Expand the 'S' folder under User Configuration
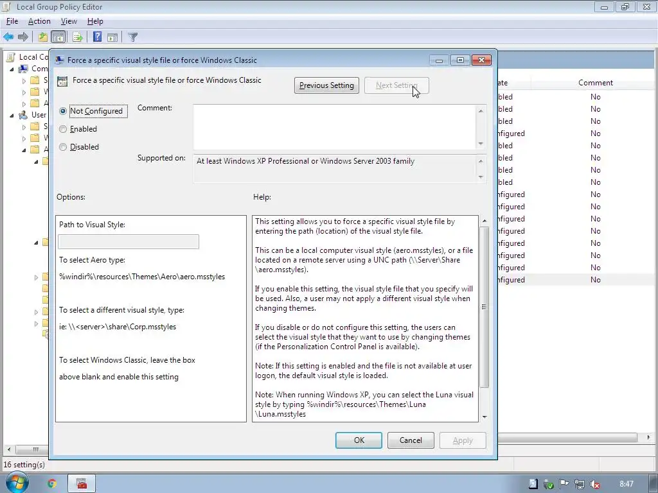Screen dimensions: 658x493 click(x=24, y=126)
